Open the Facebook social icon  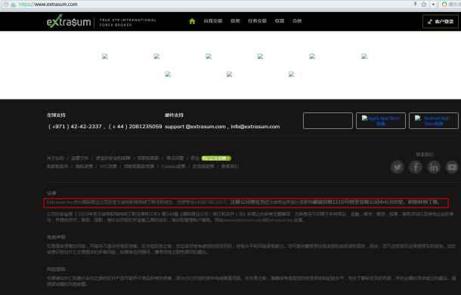[x=416, y=167]
